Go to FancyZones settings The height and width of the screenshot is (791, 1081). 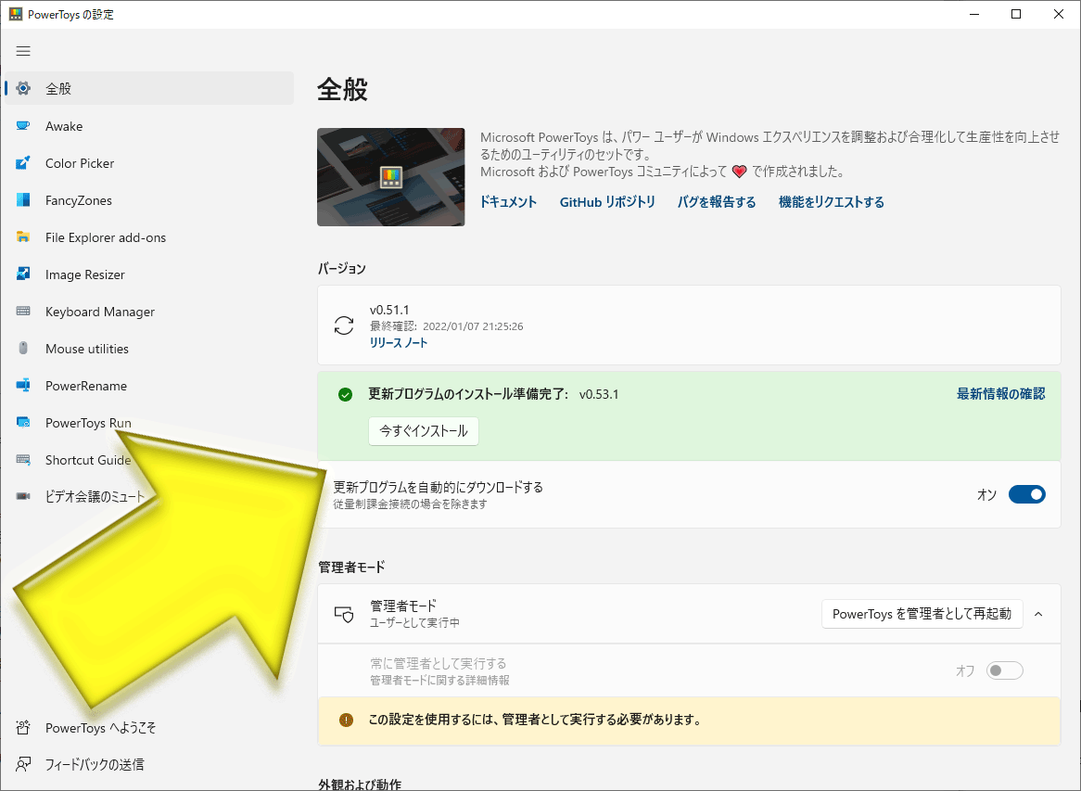(x=149, y=200)
